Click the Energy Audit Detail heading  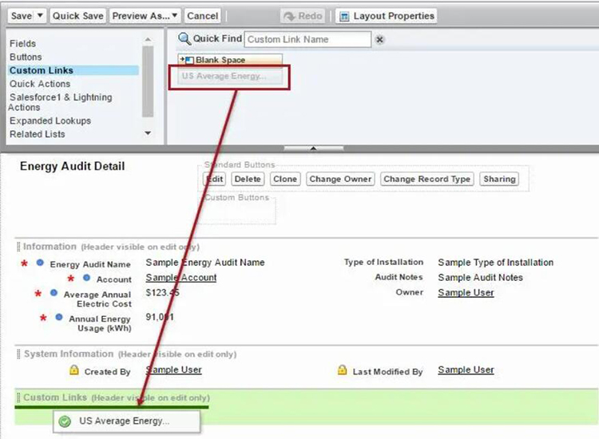(x=72, y=166)
